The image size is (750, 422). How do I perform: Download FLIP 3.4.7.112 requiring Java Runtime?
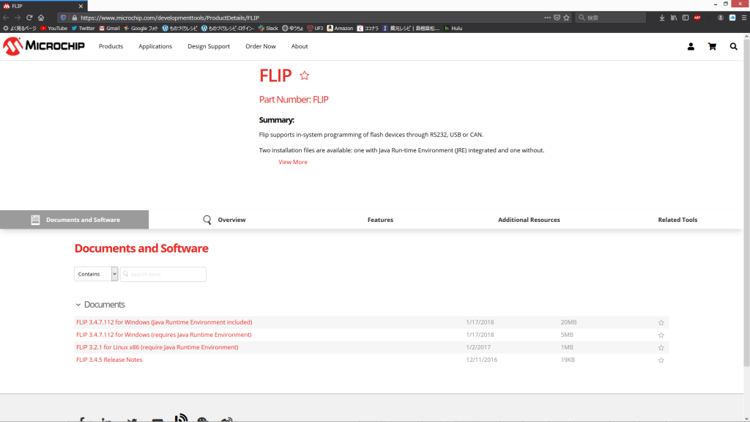click(x=163, y=335)
